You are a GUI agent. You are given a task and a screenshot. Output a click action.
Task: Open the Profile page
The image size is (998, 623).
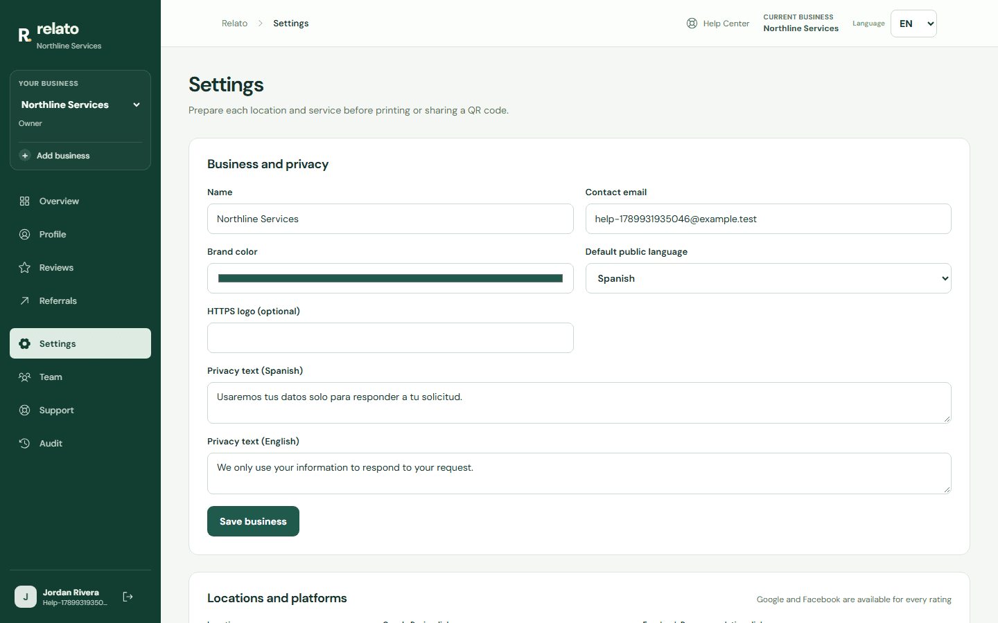pyautogui.click(x=80, y=235)
